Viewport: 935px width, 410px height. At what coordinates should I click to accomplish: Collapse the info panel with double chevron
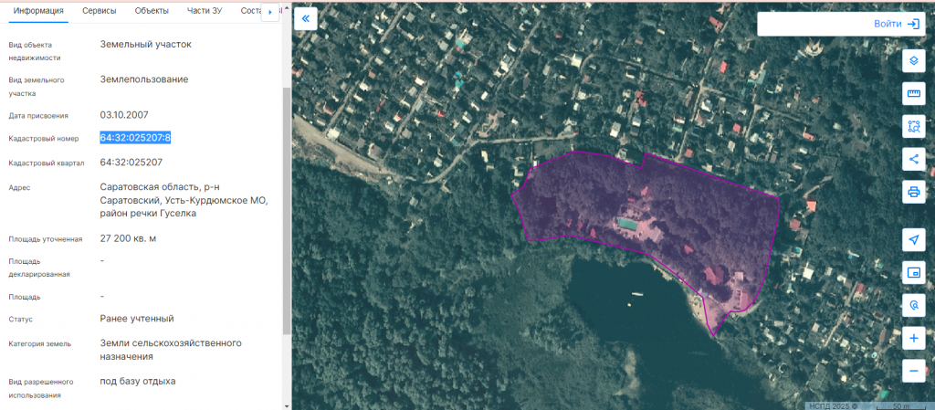306,18
